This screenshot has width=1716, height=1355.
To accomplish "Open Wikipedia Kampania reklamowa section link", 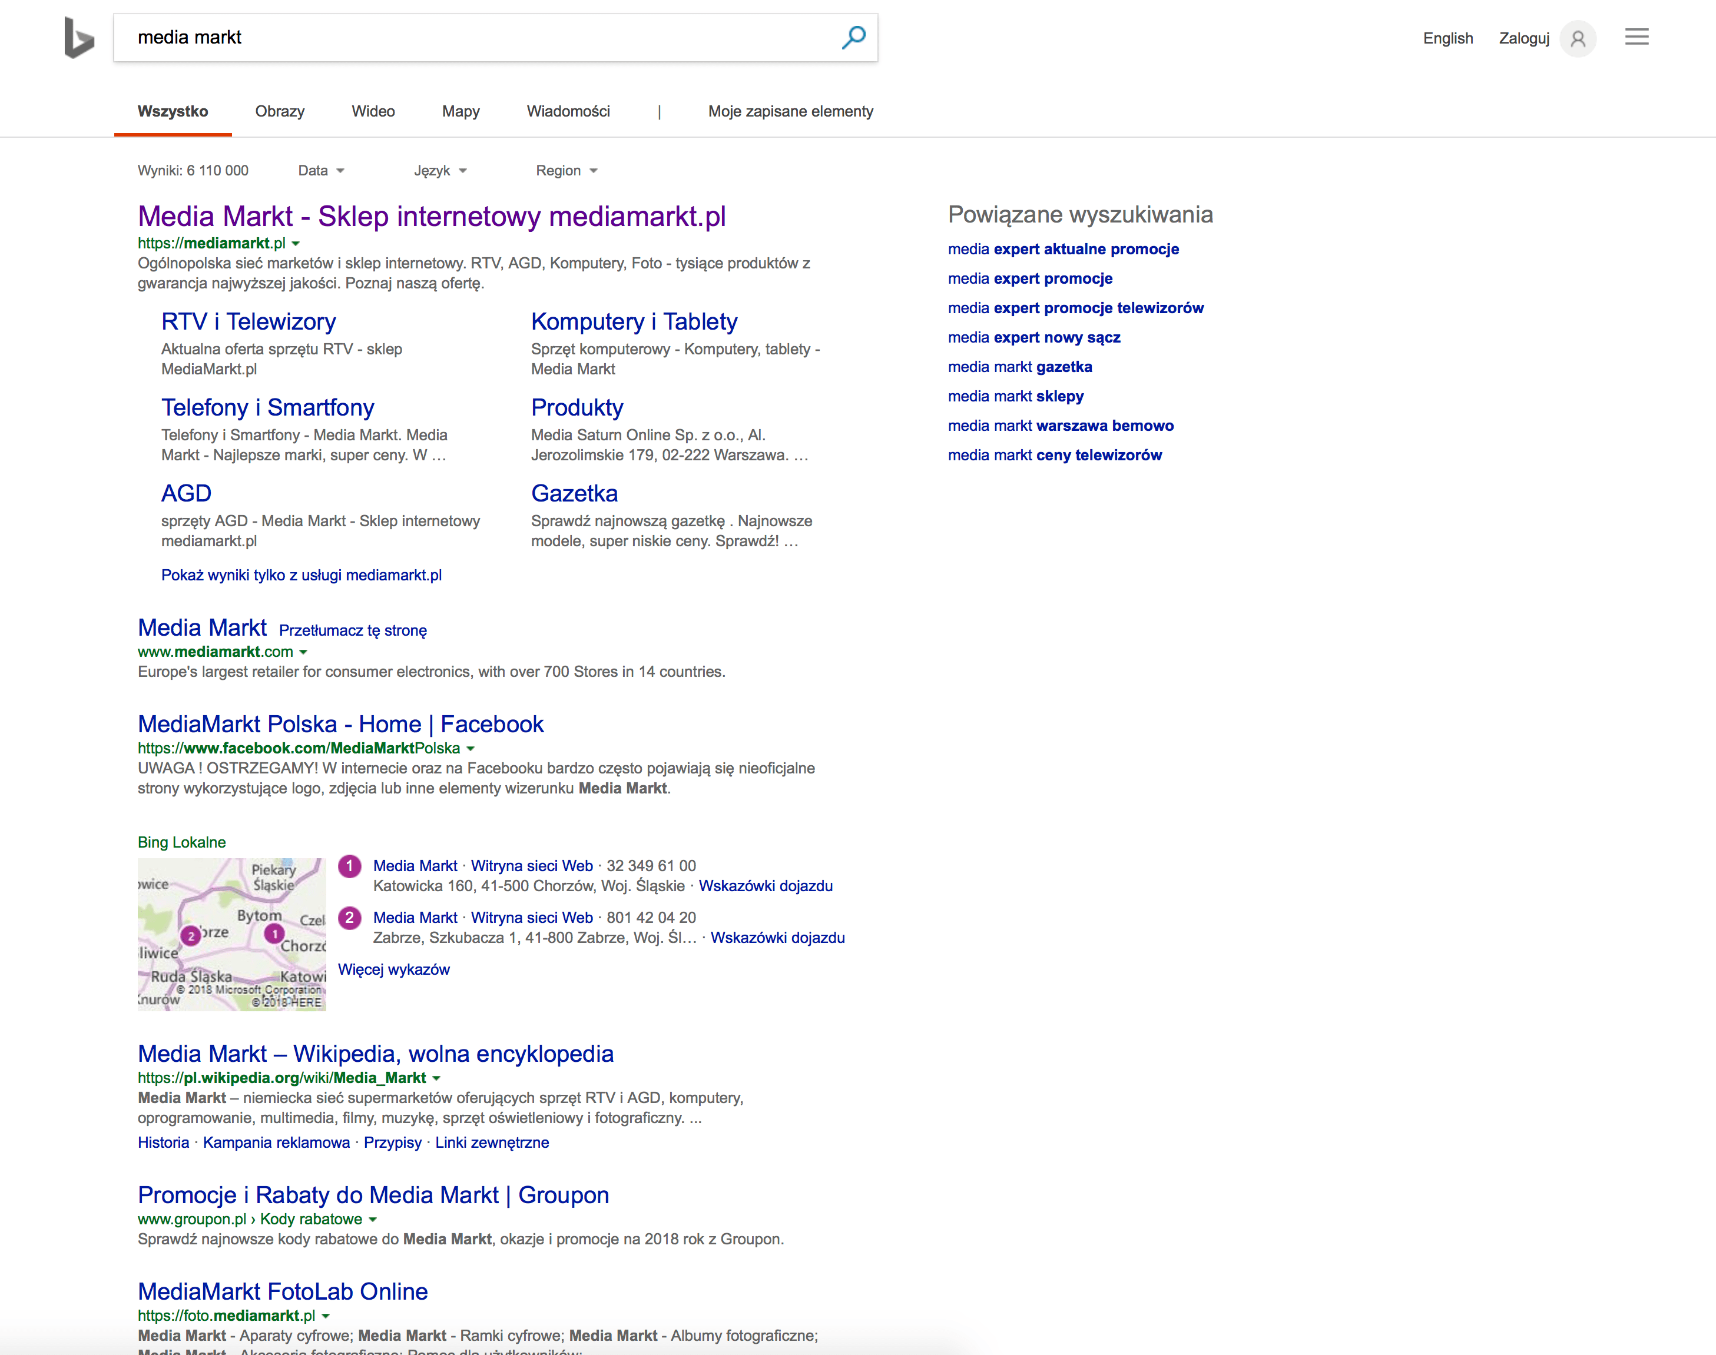I will pyautogui.click(x=276, y=1143).
